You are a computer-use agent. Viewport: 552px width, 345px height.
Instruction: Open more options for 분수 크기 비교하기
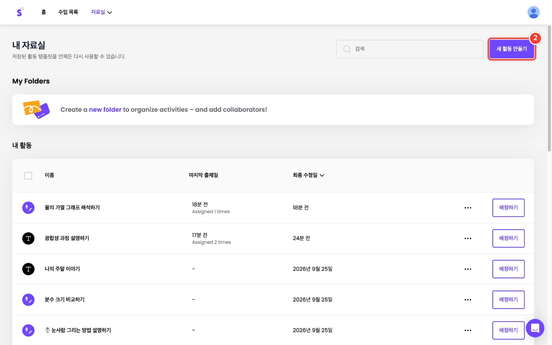tap(468, 300)
